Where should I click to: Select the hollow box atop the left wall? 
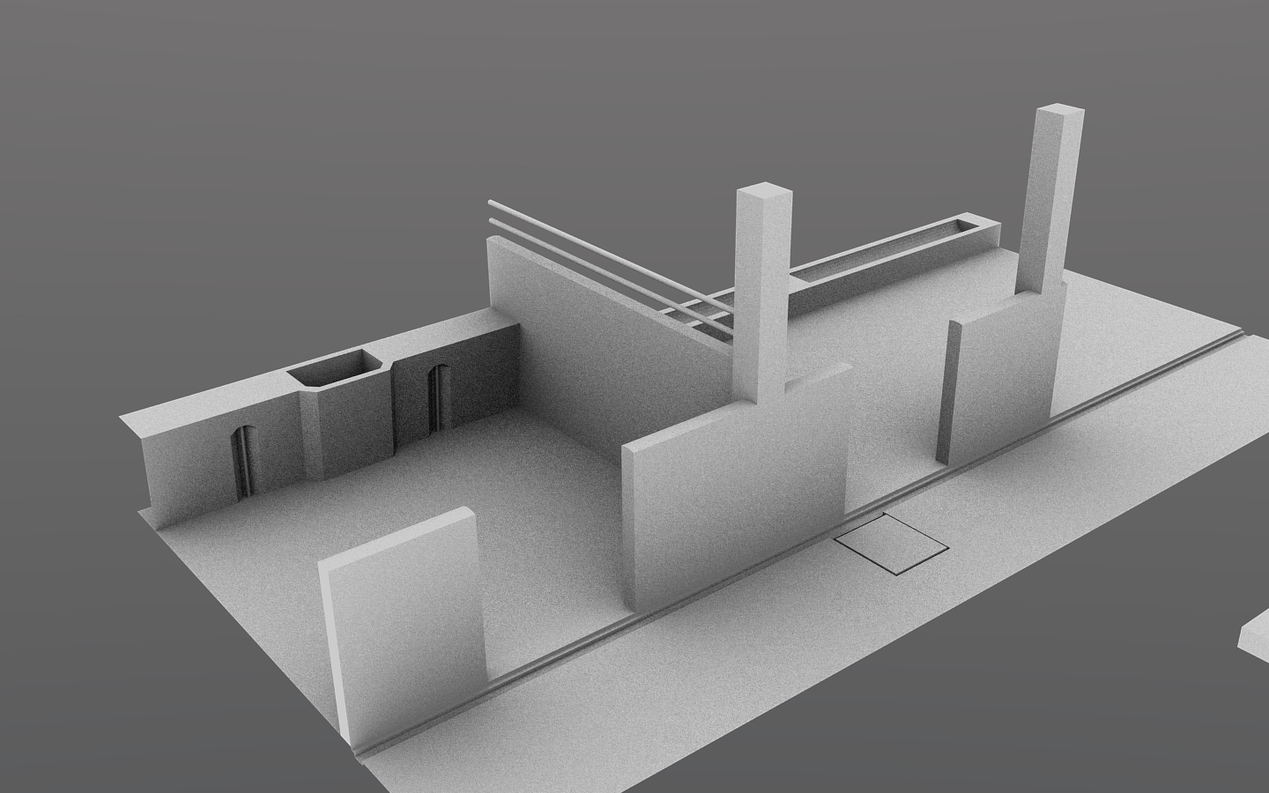(x=337, y=367)
